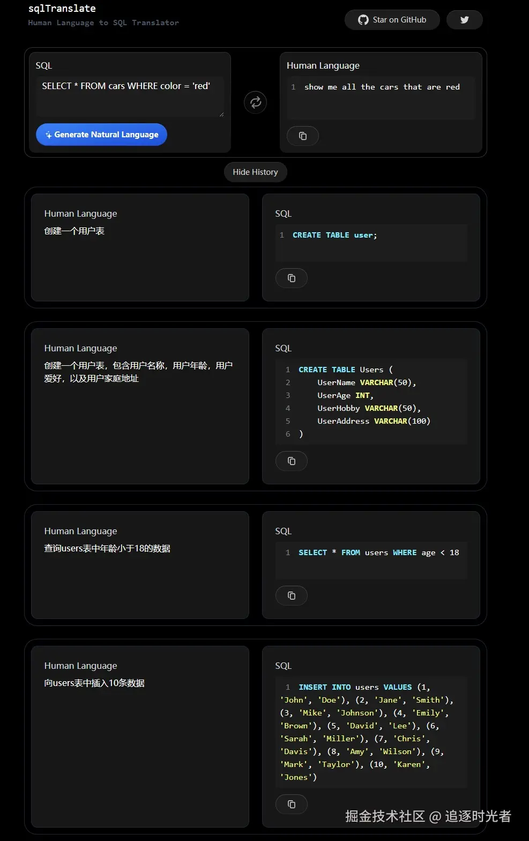This screenshot has height=841, width=529.
Task: Copy the CREATE TABLE Users multi-line SQL
Action: pyautogui.click(x=291, y=461)
